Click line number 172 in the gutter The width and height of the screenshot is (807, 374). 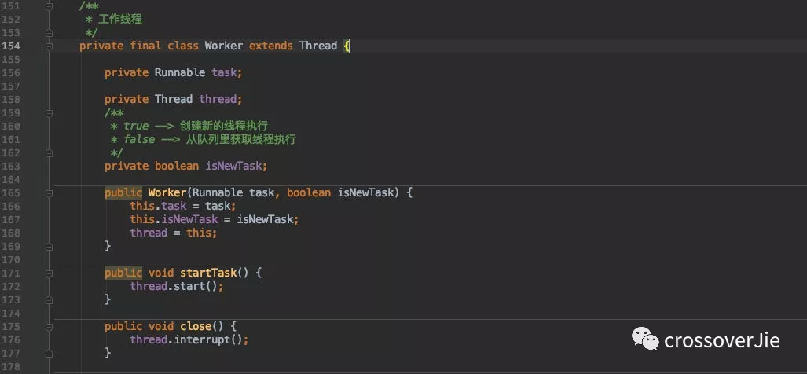point(11,287)
